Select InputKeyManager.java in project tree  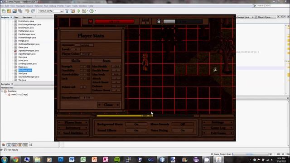29,51
